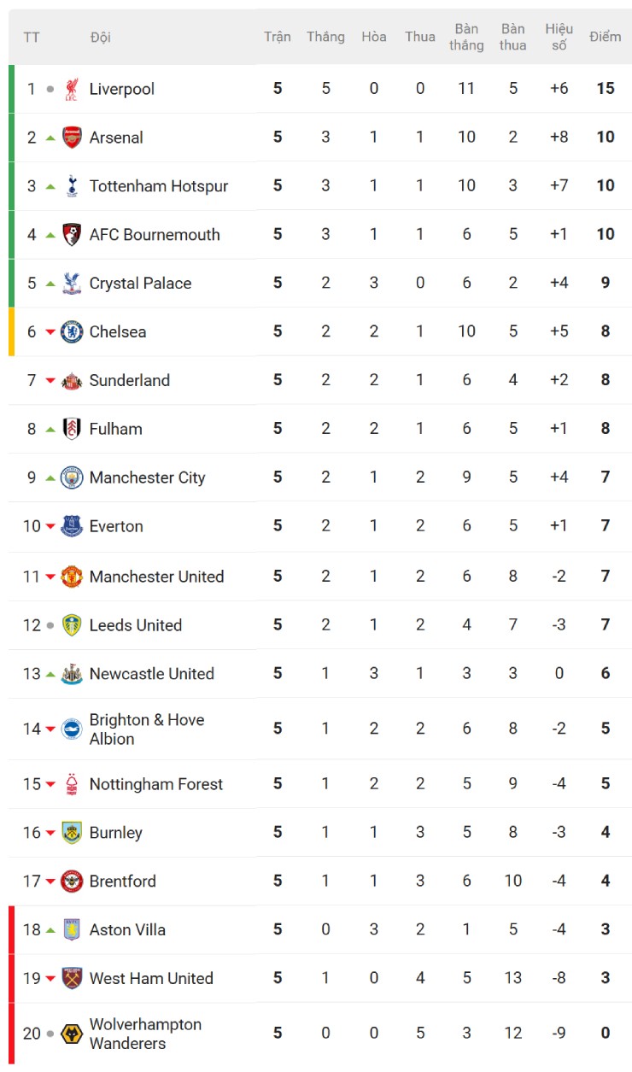The image size is (632, 1072).
Task: Sort table by the Thắng column header
Action: [325, 37]
